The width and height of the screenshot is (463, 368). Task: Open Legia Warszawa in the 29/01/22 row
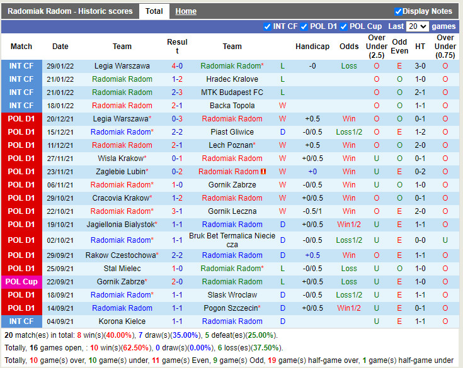(x=122, y=66)
